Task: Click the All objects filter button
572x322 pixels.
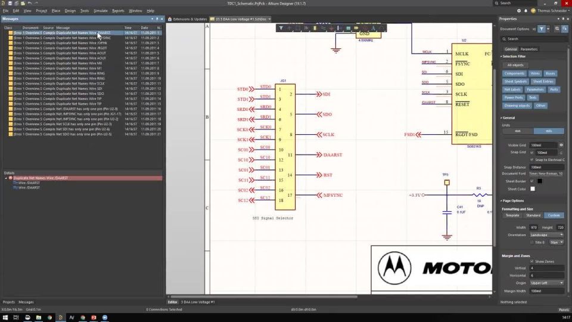Action: 515,65
